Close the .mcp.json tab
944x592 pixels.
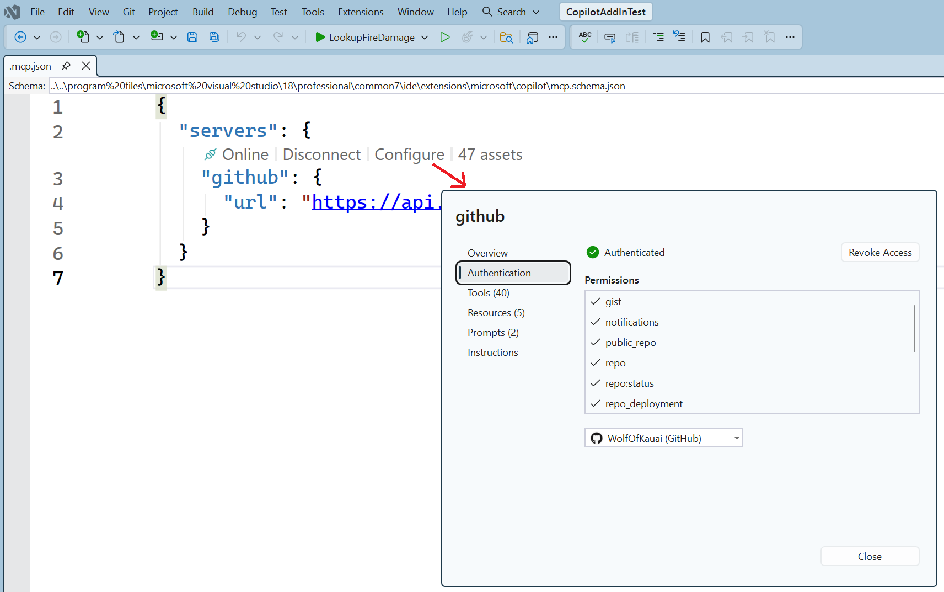click(86, 66)
